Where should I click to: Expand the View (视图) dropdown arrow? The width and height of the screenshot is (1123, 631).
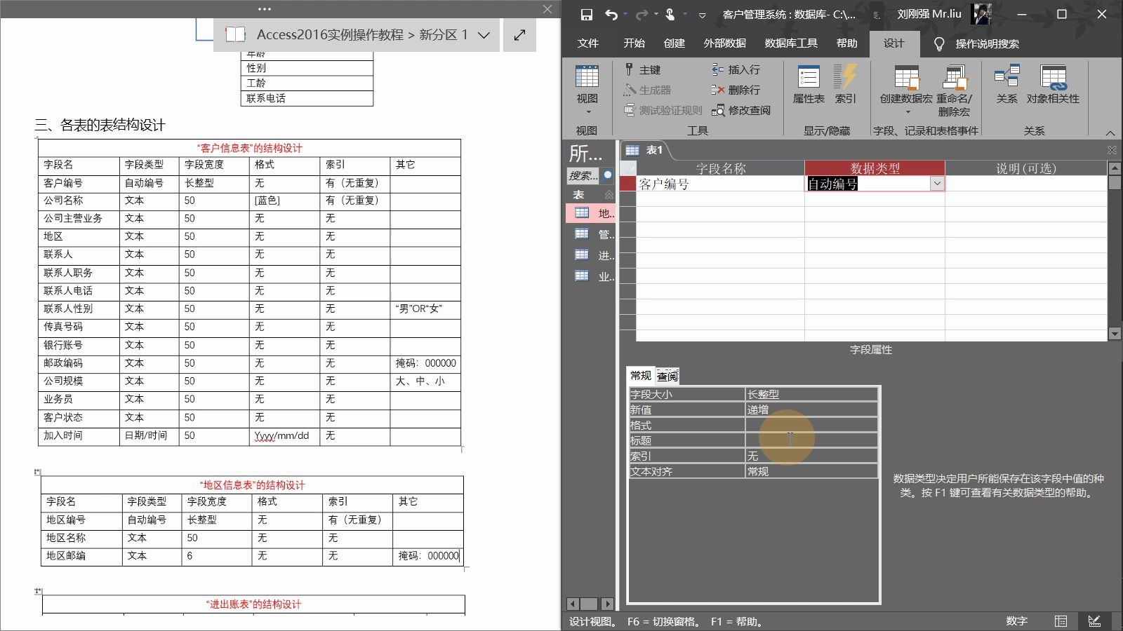588,112
